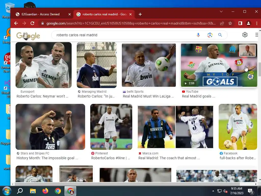Close the roberto carlos search tab
This screenshot has height=196, width=261.
[130, 14]
